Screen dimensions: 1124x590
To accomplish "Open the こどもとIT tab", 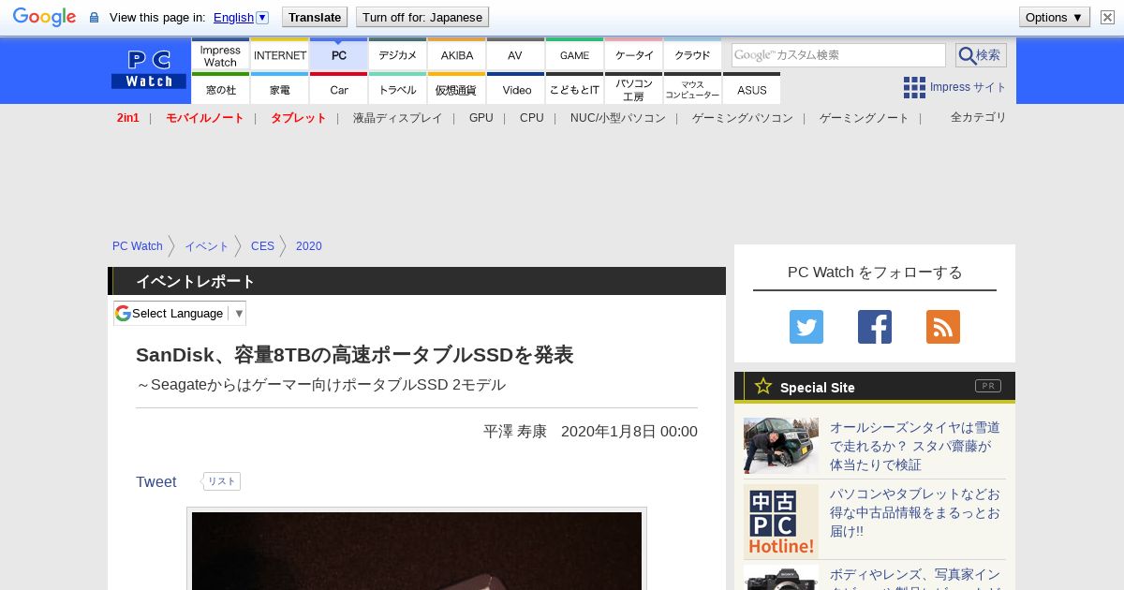I will click(x=574, y=89).
